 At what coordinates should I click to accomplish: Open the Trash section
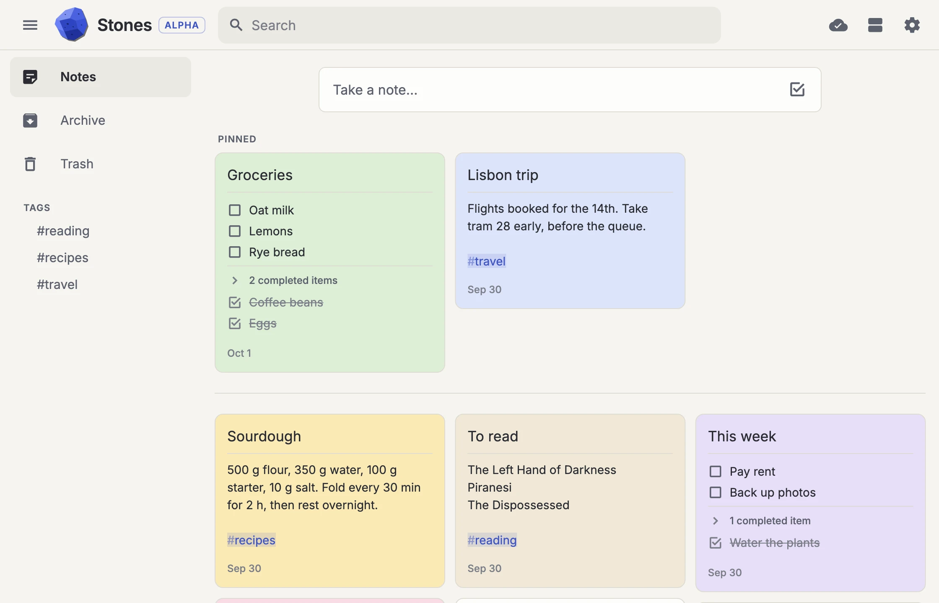click(x=101, y=164)
